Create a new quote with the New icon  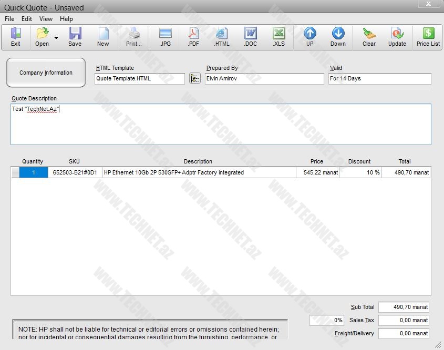click(103, 37)
